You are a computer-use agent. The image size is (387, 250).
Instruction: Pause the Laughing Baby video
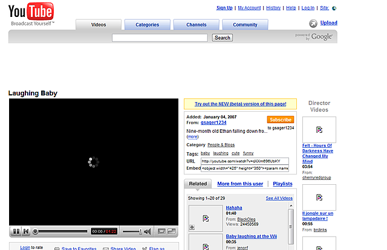click(x=16, y=231)
